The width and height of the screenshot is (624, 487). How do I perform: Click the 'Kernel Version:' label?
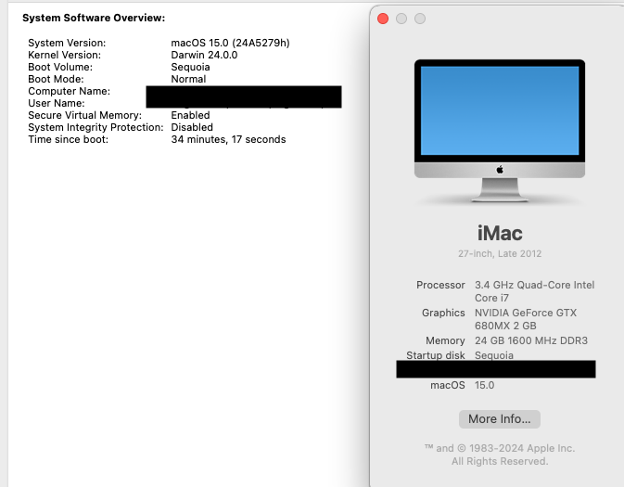point(65,55)
